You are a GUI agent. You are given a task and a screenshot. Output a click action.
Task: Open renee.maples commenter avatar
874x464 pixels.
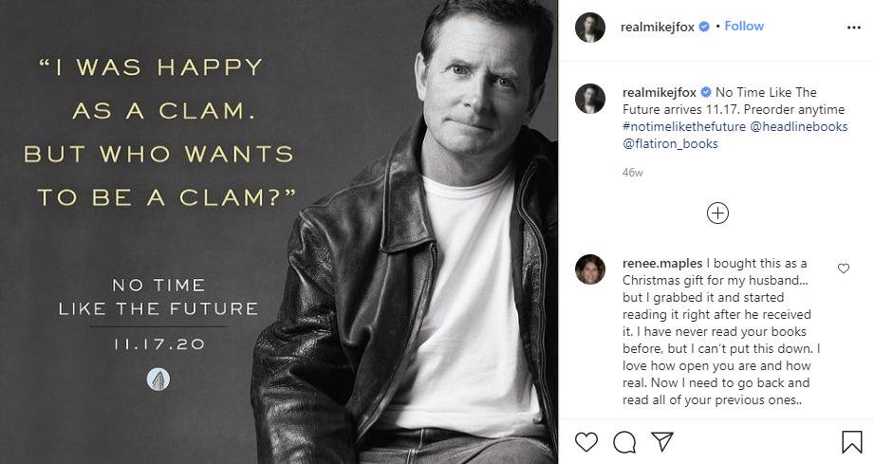coord(590,270)
